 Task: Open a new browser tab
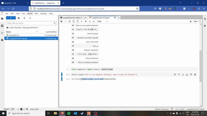coord(63,3)
